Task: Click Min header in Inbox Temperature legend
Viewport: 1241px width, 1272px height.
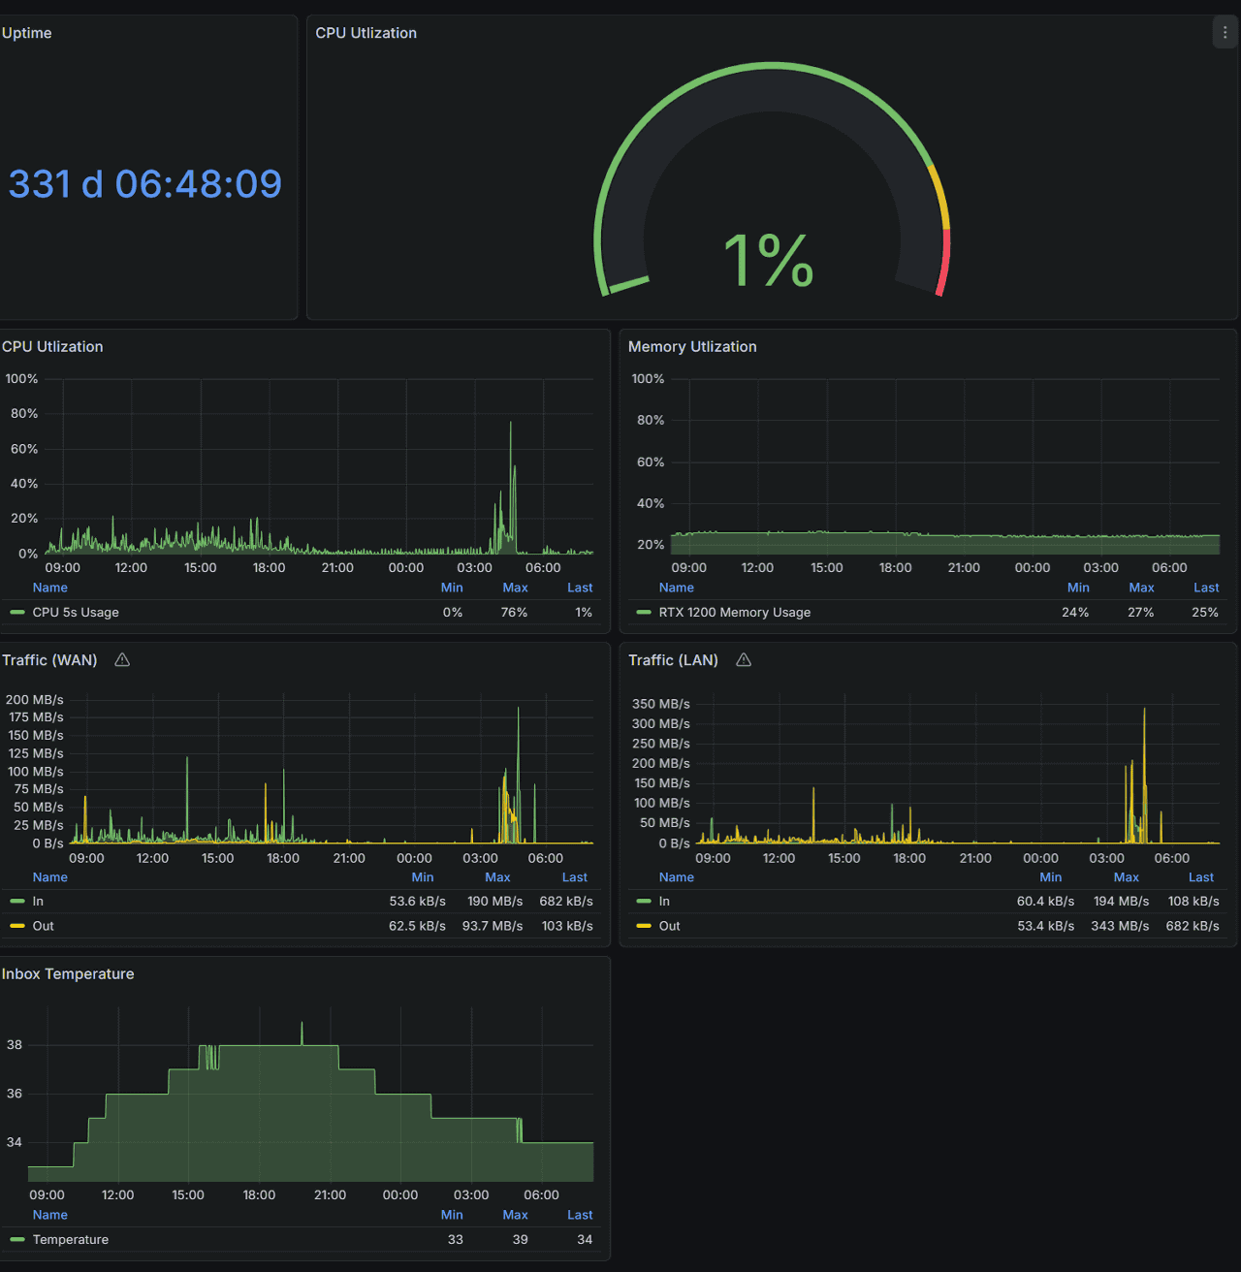Action: coord(452,1215)
